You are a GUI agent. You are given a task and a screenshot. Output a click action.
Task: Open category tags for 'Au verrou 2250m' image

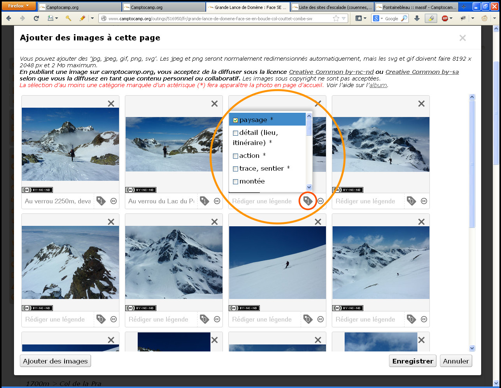pos(101,201)
